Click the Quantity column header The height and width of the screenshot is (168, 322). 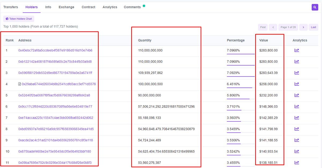145,40
